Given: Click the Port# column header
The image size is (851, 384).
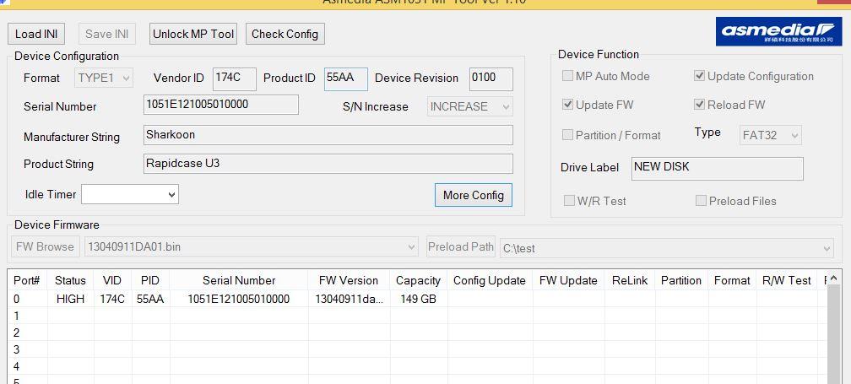Looking at the screenshot, I should (27, 280).
